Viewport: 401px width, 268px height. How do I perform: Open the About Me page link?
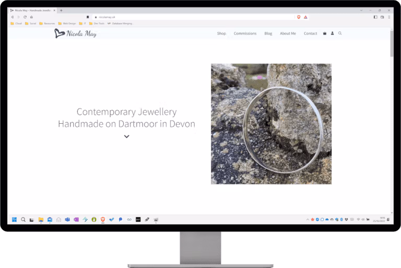click(288, 33)
